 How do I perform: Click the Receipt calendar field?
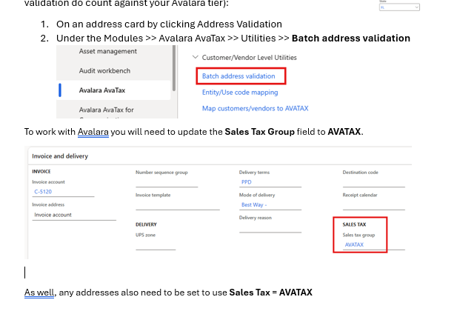373,205
